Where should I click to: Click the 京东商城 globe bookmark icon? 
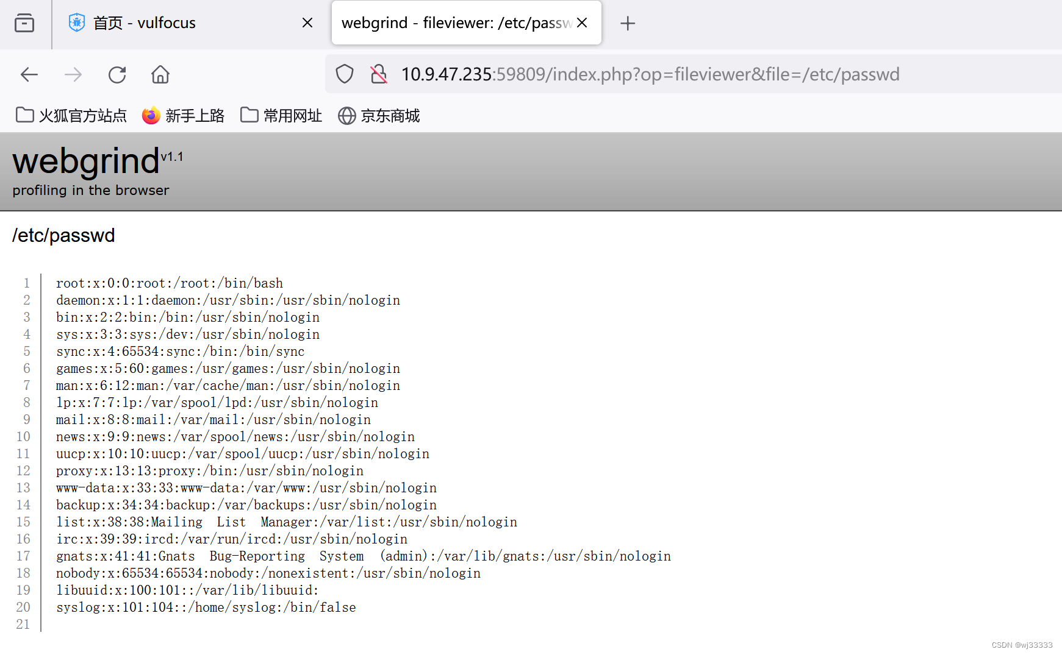click(346, 116)
